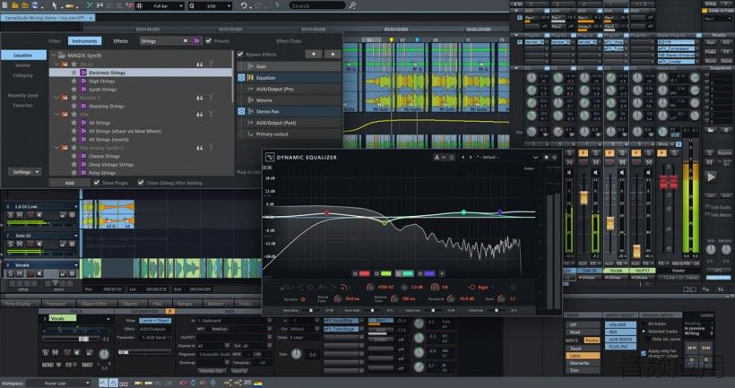Toggle Close Dialog After Adding checkbox
The height and width of the screenshot is (388, 735).
[x=141, y=183]
